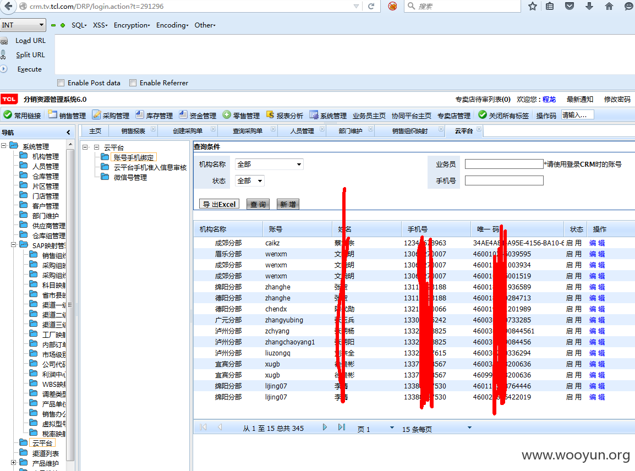Jump to last page in pager

pyautogui.click(x=341, y=428)
